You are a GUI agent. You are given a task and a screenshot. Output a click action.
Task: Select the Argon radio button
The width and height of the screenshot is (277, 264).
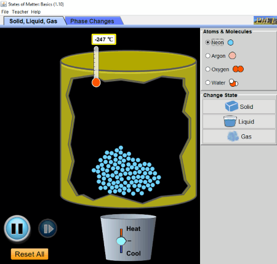pos(208,55)
